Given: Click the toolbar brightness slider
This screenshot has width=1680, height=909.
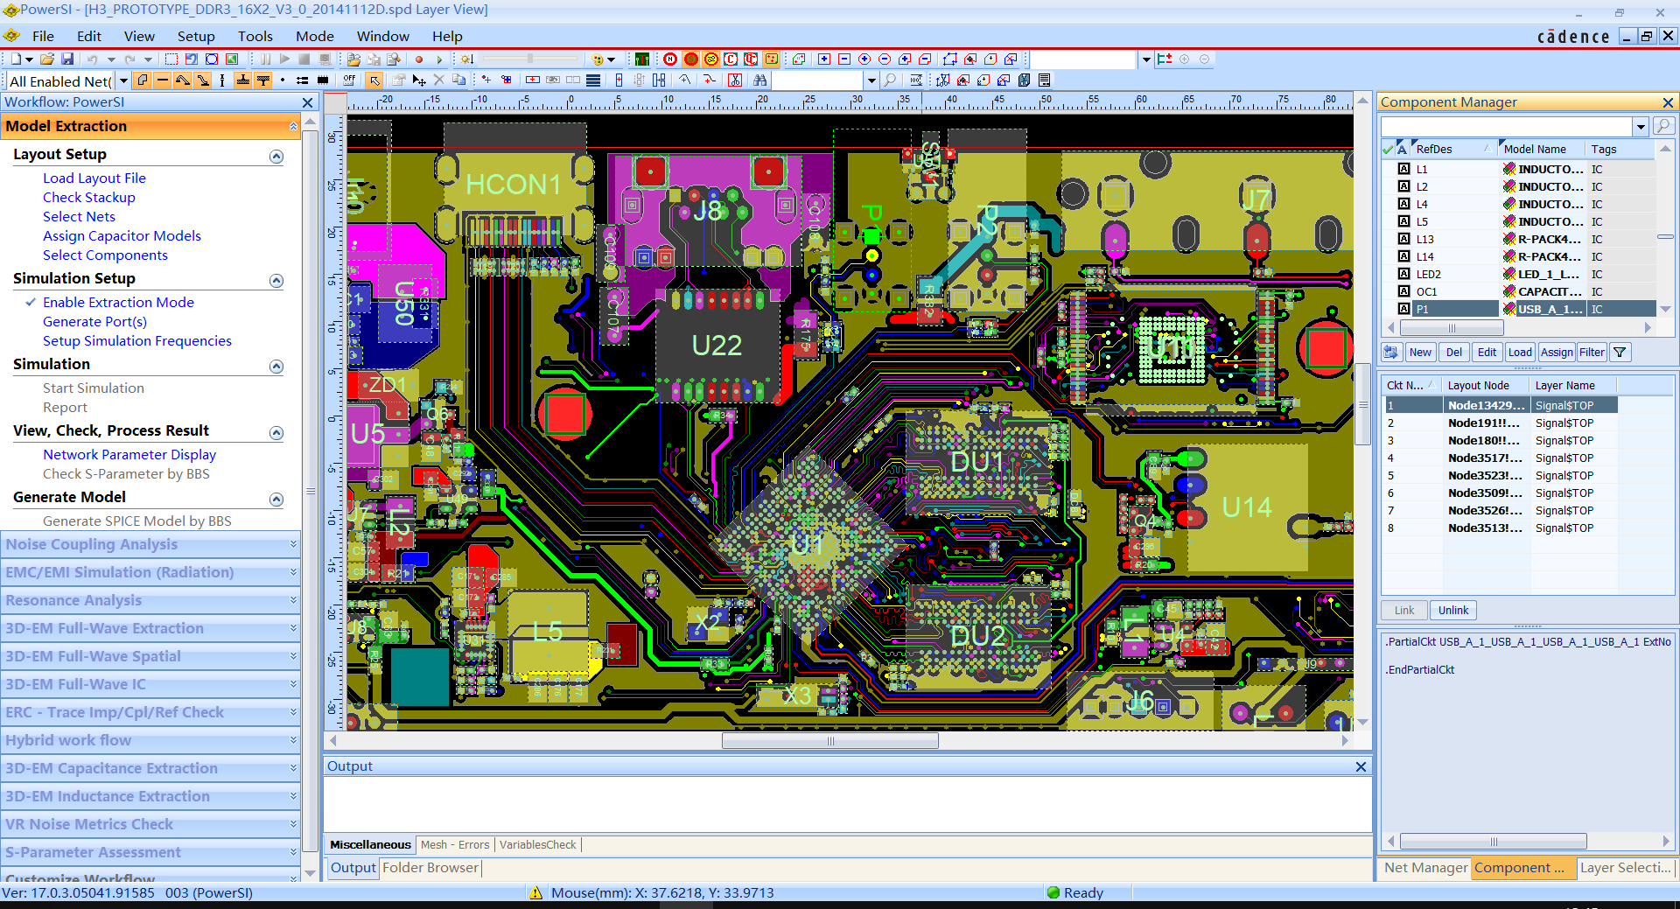Looking at the screenshot, I should 530,59.
